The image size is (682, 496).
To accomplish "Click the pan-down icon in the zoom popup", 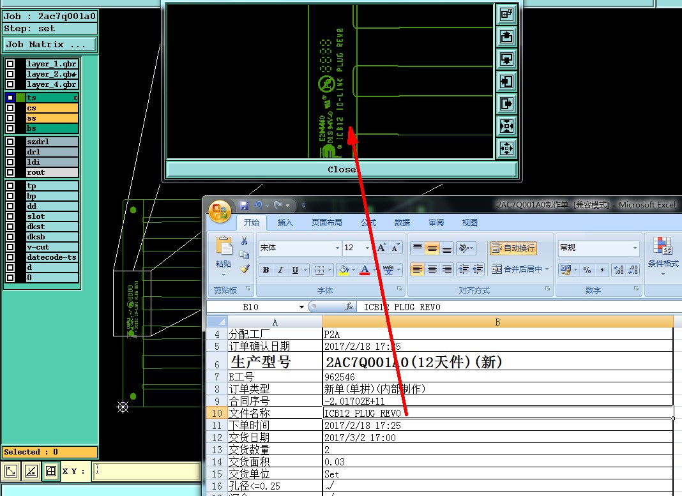I will point(506,59).
